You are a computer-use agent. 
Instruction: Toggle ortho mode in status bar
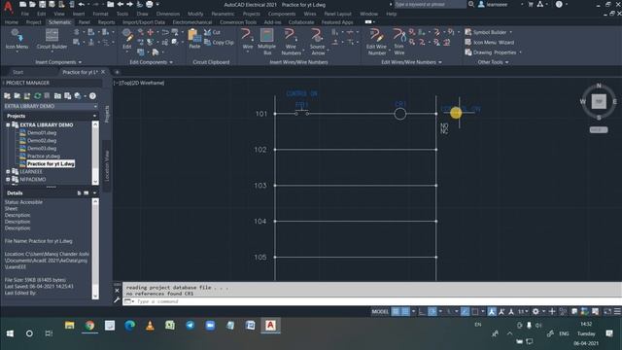(x=422, y=312)
